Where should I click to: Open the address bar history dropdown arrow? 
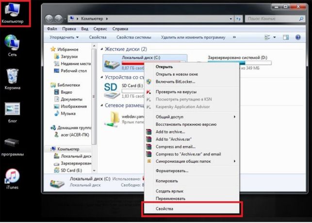pos(230,19)
